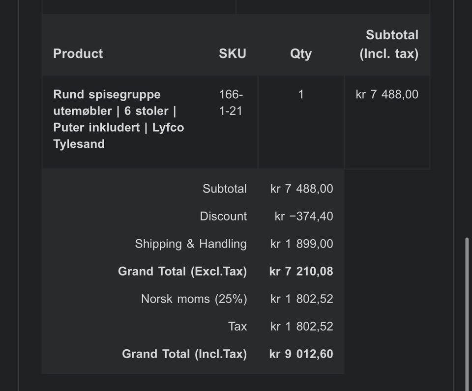Click the Subtotal label in totals
The image size is (472, 391).
coord(225,189)
